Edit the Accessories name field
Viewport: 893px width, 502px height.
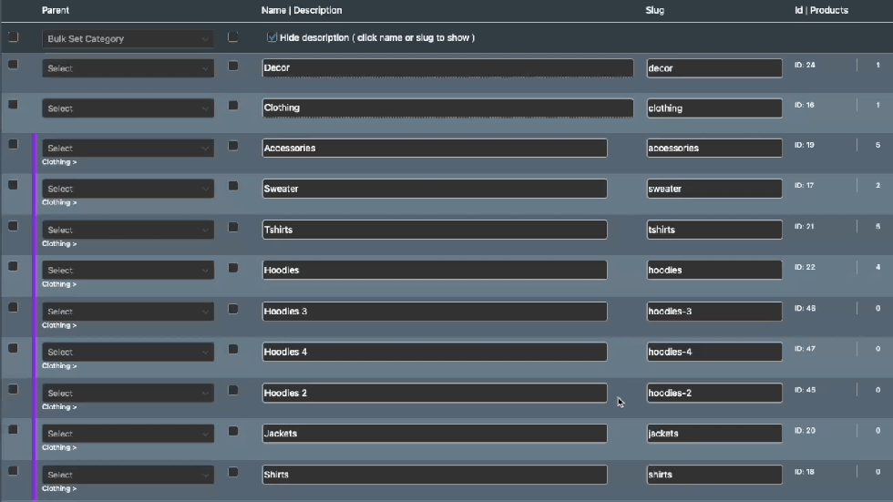pyautogui.click(x=435, y=148)
